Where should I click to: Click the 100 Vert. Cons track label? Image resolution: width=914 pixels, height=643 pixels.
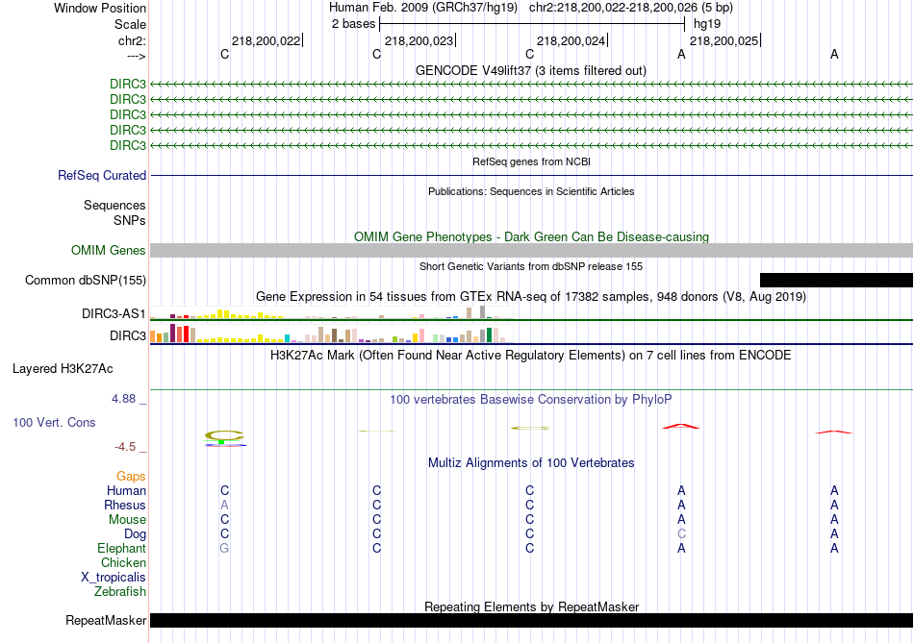coord(54,422)
